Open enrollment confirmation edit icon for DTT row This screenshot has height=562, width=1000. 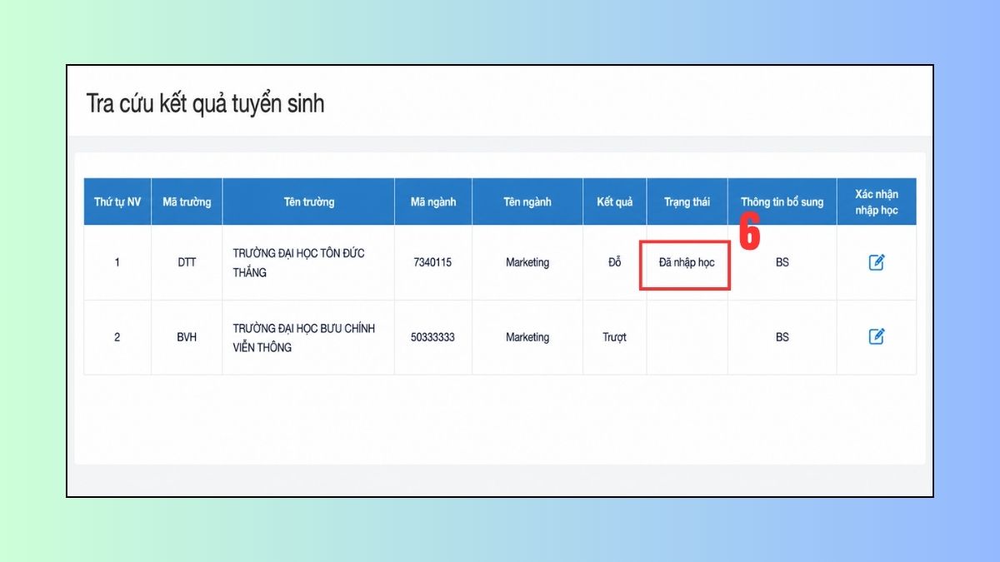tap(876, 262)
